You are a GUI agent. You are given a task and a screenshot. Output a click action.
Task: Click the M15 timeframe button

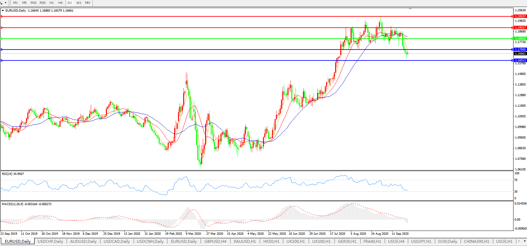[x=33, y=3]
